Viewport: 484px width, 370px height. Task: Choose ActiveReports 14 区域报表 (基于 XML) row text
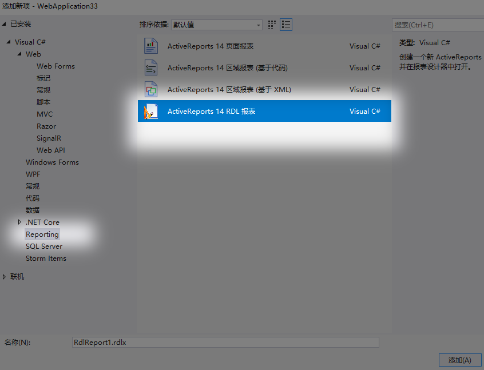pyautogui.click(x=229, y=90)
